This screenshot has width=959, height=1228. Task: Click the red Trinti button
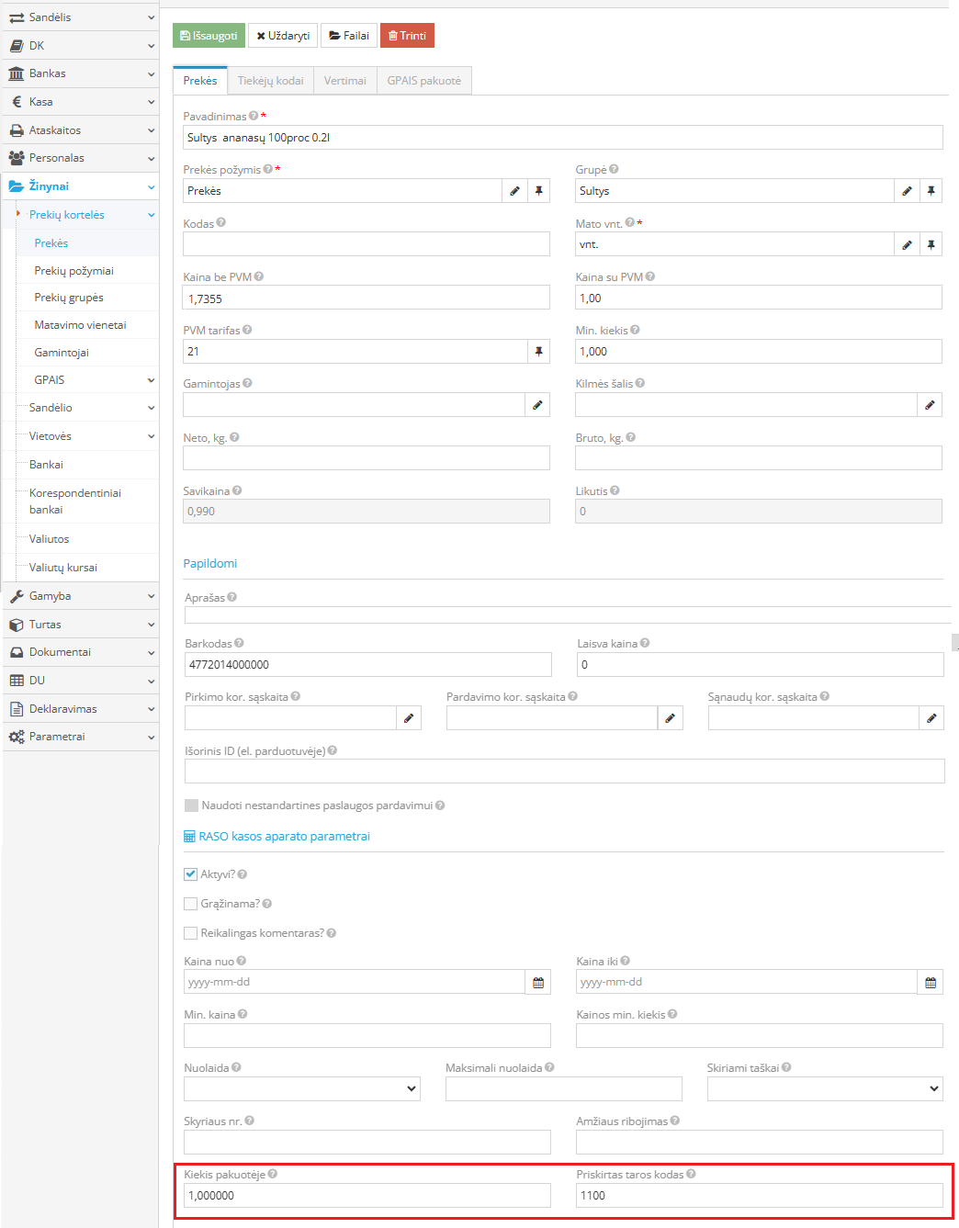click(x=407, y=36)
